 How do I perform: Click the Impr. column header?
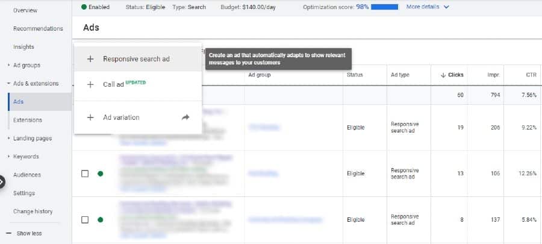click(x=493, y=75)
